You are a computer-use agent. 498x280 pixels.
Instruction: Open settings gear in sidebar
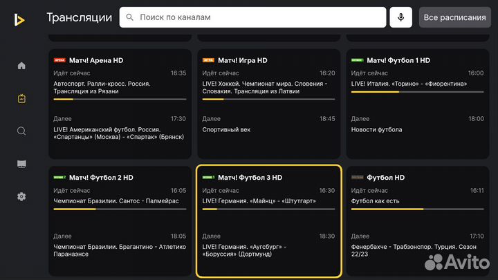click(21, 196)
